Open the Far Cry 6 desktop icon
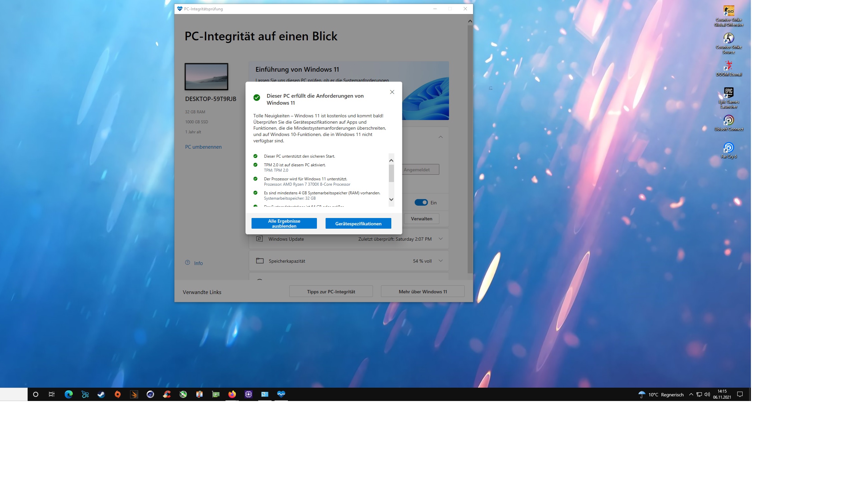Image resolution: width=854 pixels, height=480 pixels. pos(729,148)
